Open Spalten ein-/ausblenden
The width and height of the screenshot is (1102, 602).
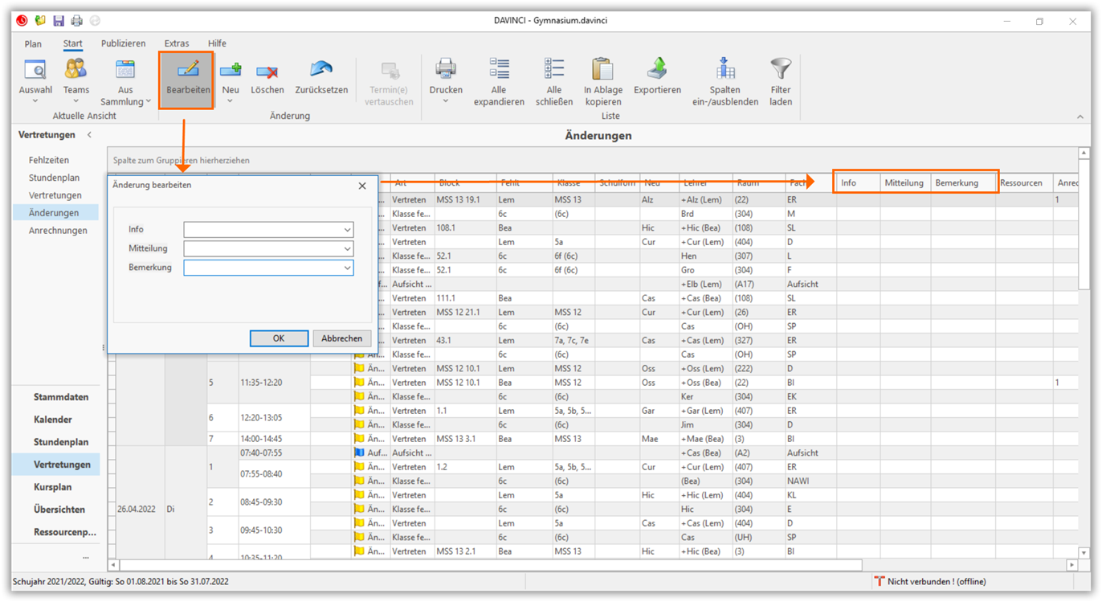tap(725, 71)
